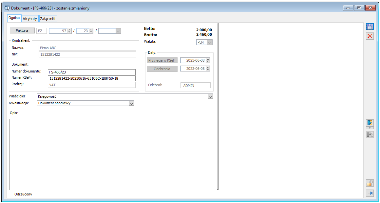The height and width of the screenshot is (203, 380).
Task: Save the document with the floppy disk icon
Action: tap(370, 27)
